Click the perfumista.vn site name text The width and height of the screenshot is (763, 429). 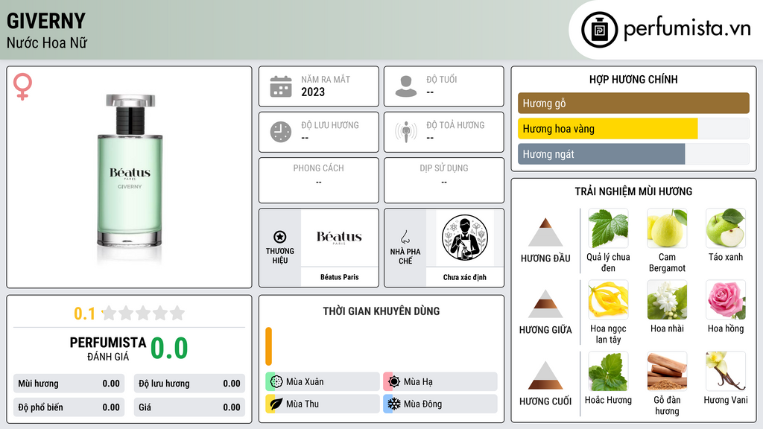688,29
